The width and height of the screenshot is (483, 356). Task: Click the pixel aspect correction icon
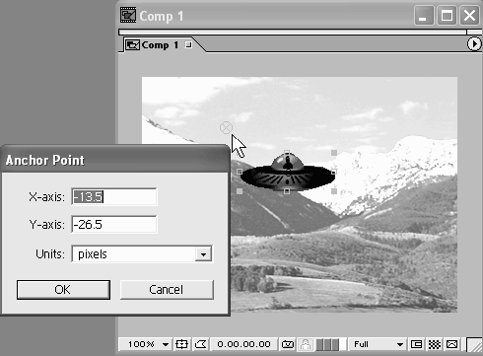pyautogui.click(x=452, y=344)
